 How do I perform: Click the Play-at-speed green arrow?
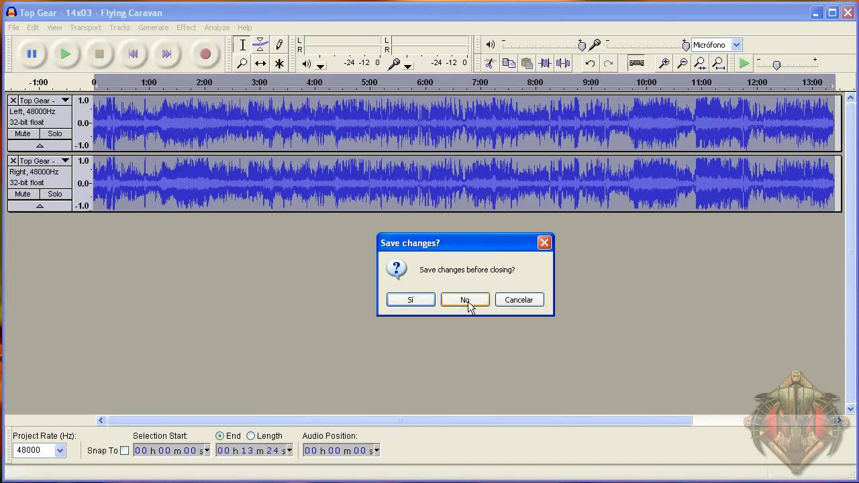pyautogui.click(x=744, y=63)
